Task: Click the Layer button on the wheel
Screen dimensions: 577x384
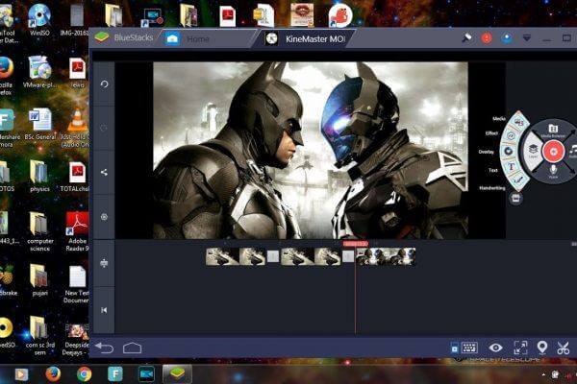Action: click(534, 151)
